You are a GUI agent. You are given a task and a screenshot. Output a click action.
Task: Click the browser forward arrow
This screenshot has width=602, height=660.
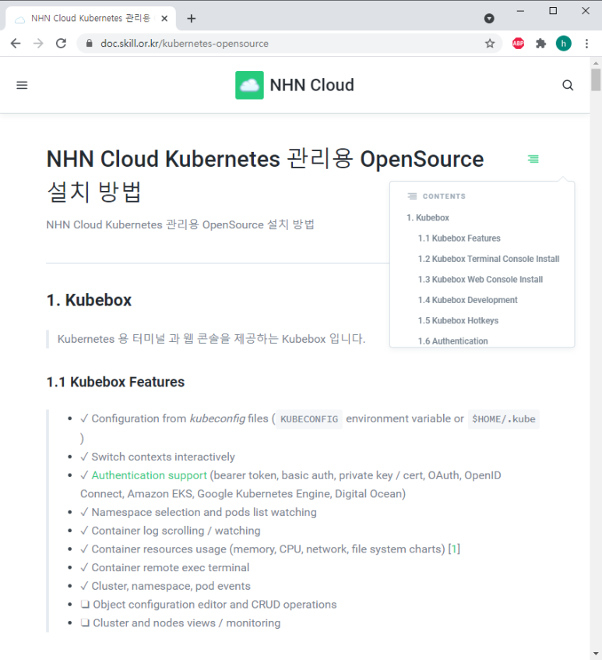(x=38, y=44)
